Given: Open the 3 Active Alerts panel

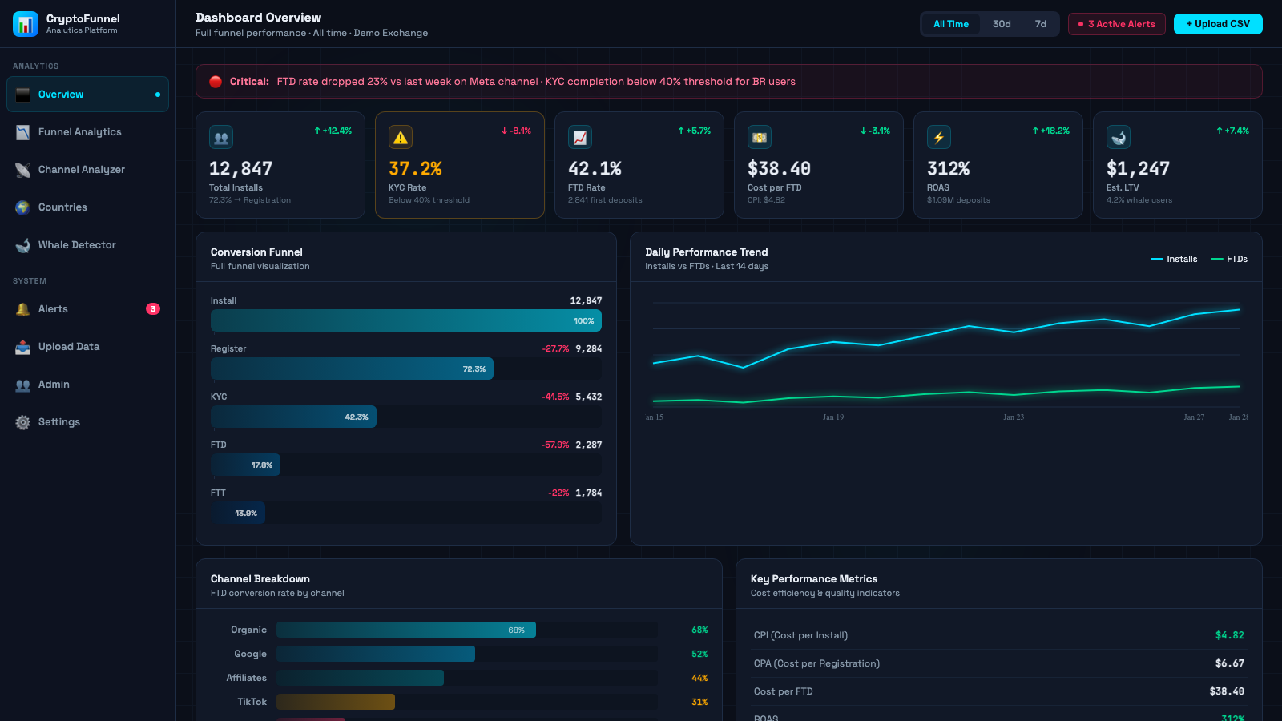Looking at the screenshot, I should 1116,24.
